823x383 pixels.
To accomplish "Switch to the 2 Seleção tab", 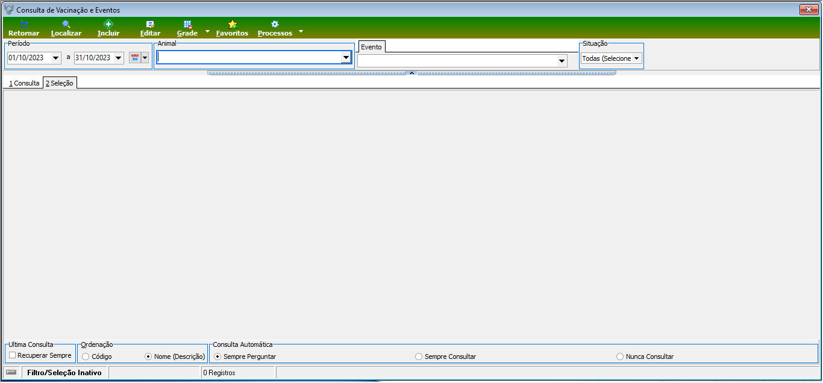I will tap(60, 83).
